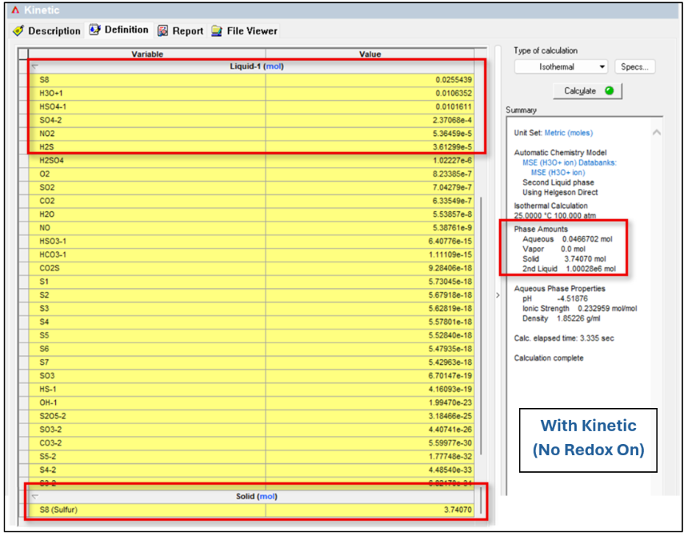
Task: Click the value 5.36459e-5 cell
Action: pyautogui.click(x=370, y=134)
